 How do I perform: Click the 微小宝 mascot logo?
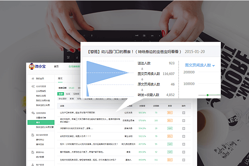pyautogui.click(x=32, y=66)
